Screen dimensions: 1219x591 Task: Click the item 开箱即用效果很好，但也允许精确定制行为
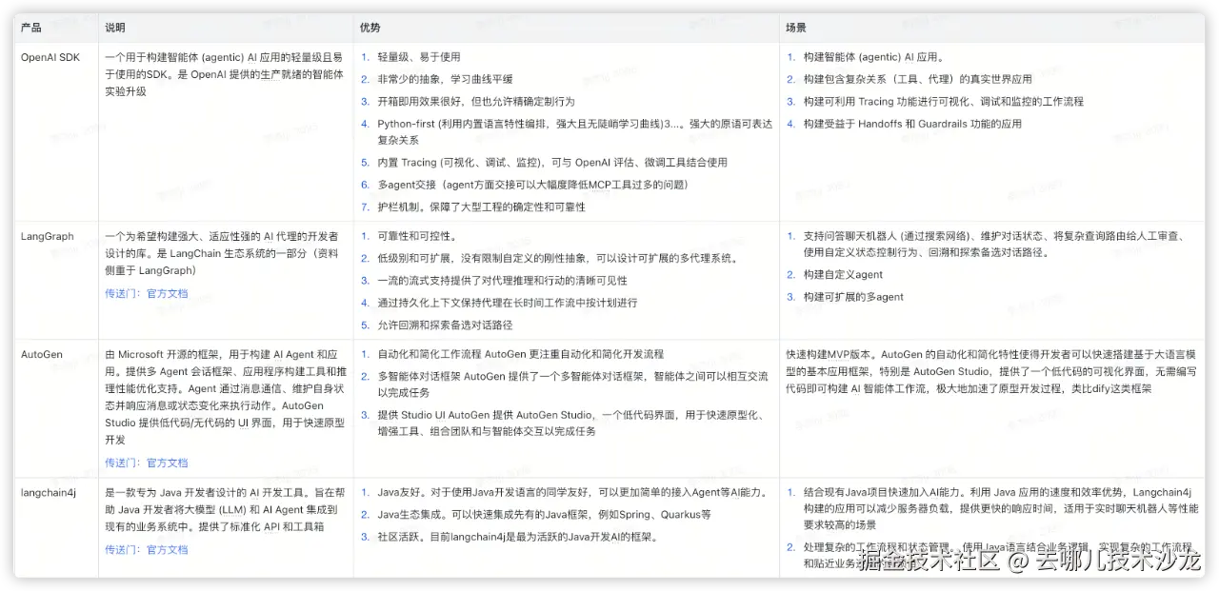click(x=476, y=101)
